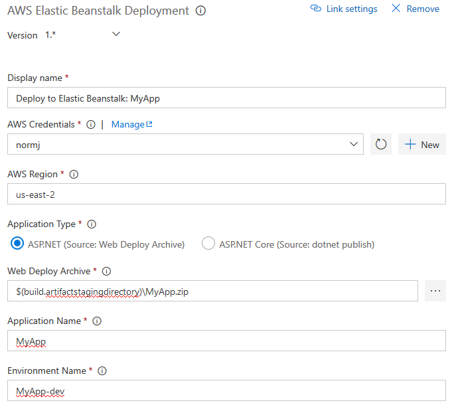Viewport: 452px width, 411px height.
Task: Show Environment Name info icon
Action: coord(102,371)
